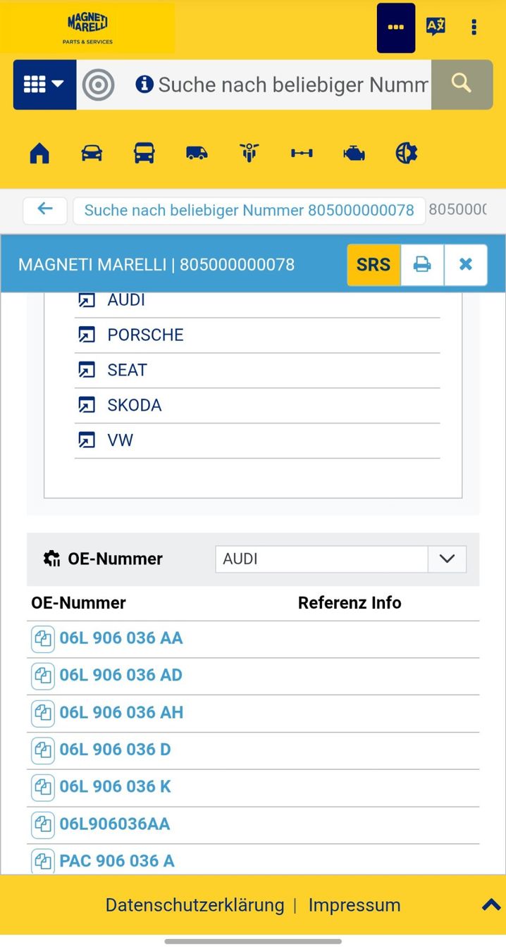Open OE number 06L 906 036 AA
506x951 pixels.
coord(121,638)
